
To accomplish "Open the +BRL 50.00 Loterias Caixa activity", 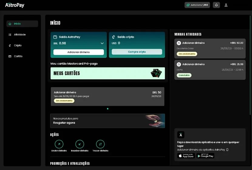I will (210, 48).
